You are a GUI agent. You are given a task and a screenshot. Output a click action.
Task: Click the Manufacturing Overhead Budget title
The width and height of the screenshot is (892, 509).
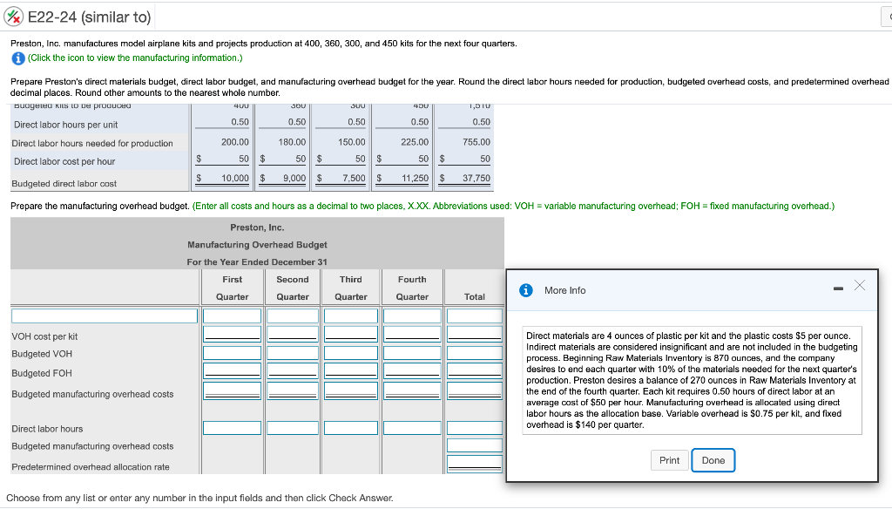click(257, 245)
